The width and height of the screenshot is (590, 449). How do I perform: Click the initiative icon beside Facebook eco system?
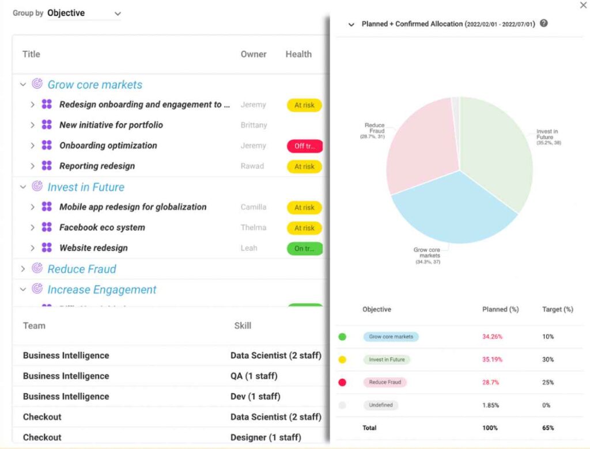pos(47,227)
